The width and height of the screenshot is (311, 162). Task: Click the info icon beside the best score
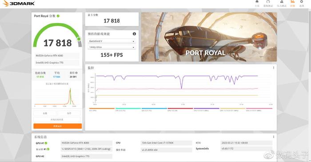point(76,73)
